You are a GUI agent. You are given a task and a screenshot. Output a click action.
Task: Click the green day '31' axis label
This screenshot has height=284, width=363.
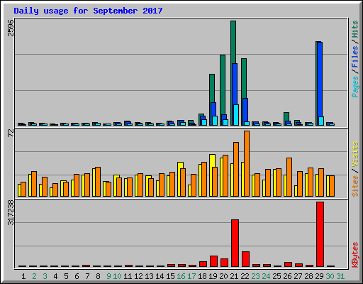pos(340,276)
